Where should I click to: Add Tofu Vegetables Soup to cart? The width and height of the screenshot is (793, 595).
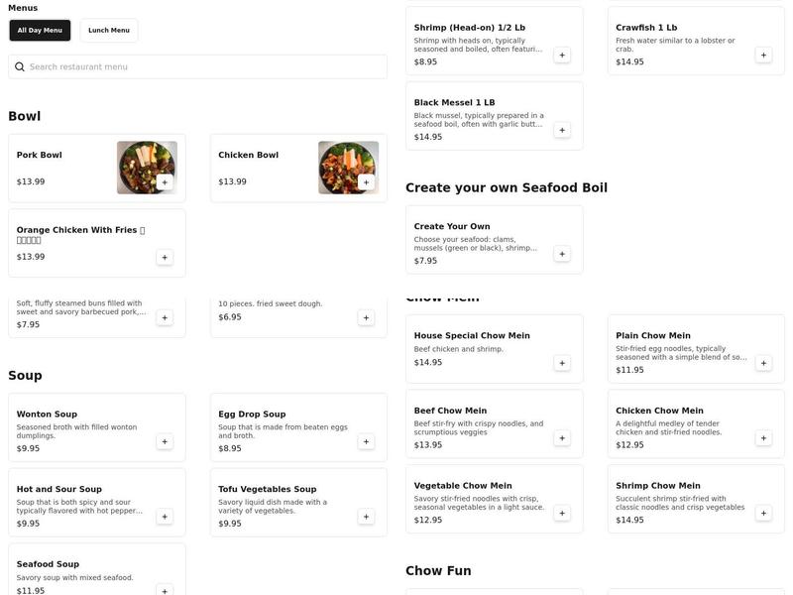365,517
